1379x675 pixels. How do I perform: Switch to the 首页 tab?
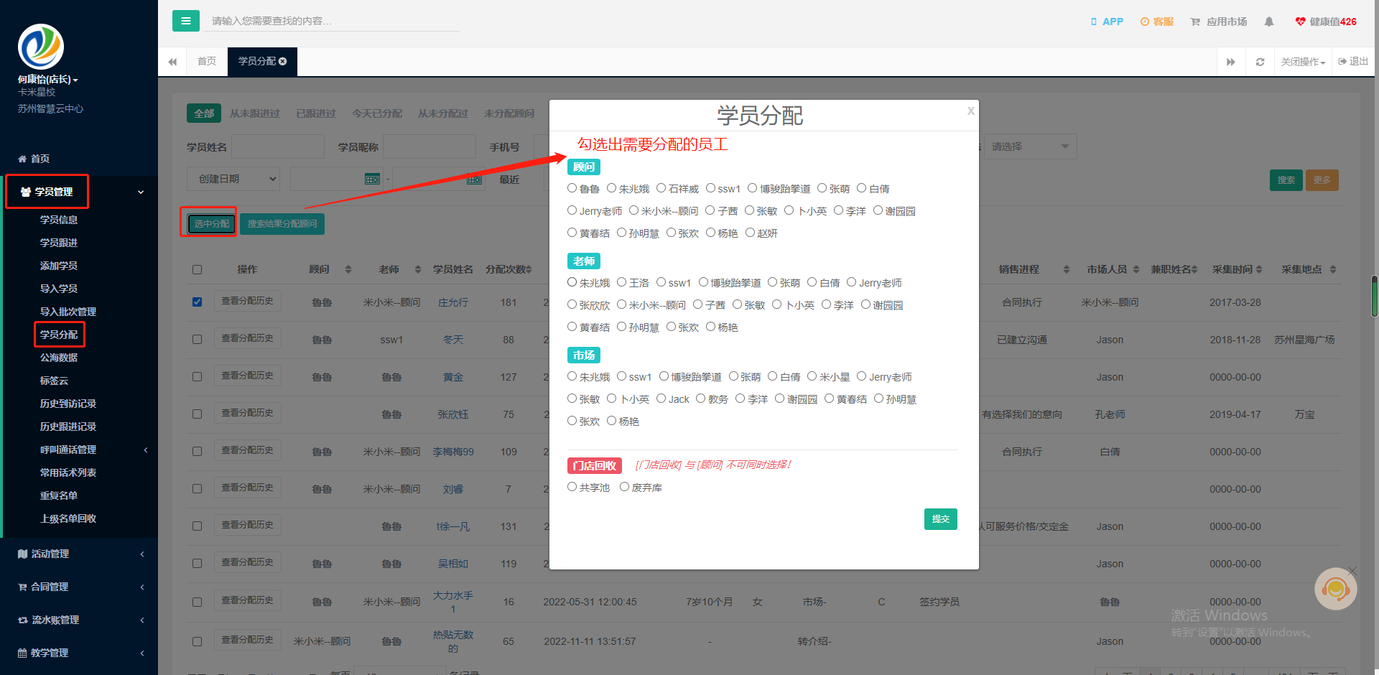(207, 62)
